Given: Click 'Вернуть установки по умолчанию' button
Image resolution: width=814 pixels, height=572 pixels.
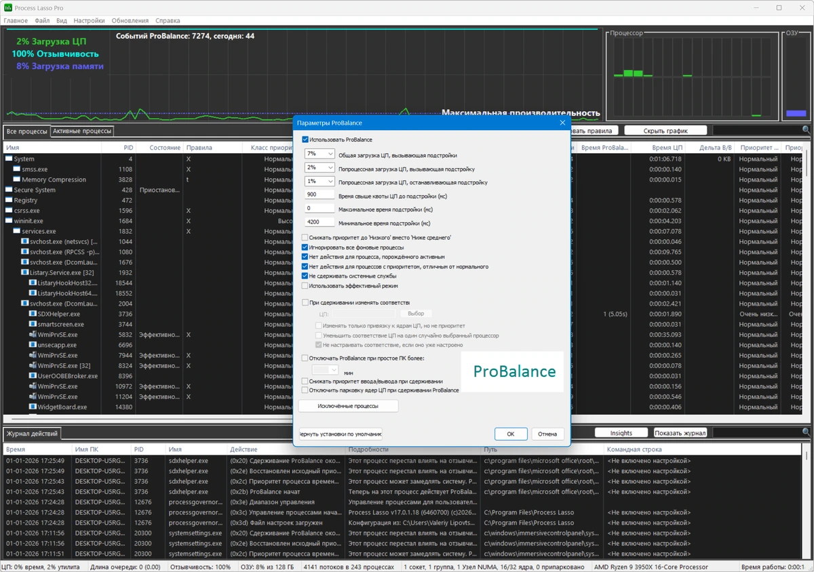Looking at the screenshot, I should coord(341,434).
